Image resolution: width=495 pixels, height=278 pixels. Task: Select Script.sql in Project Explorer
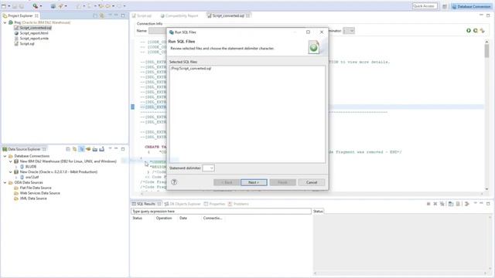pos(27,44)
